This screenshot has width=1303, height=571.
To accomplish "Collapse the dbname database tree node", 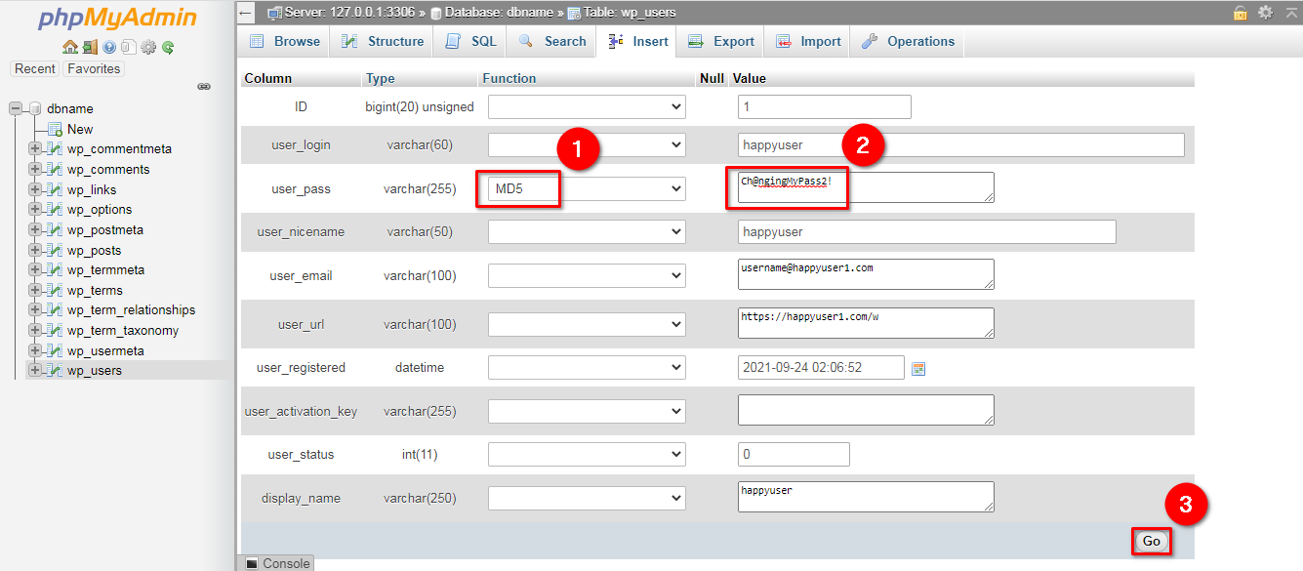I will pos(16,108).
